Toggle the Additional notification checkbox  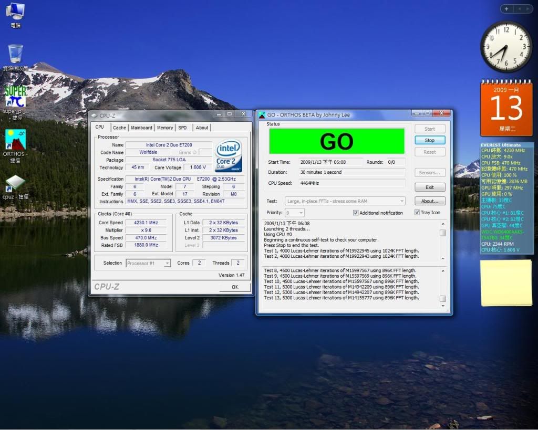point(356,213)
